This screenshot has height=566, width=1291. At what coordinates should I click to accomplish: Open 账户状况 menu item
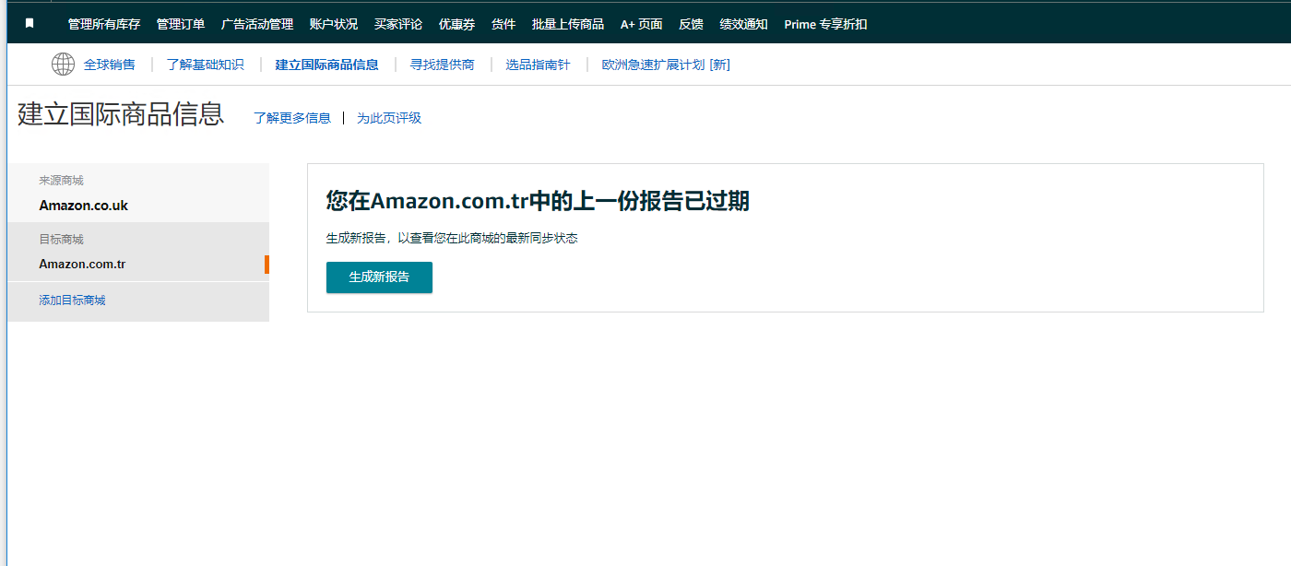(334, 24)
